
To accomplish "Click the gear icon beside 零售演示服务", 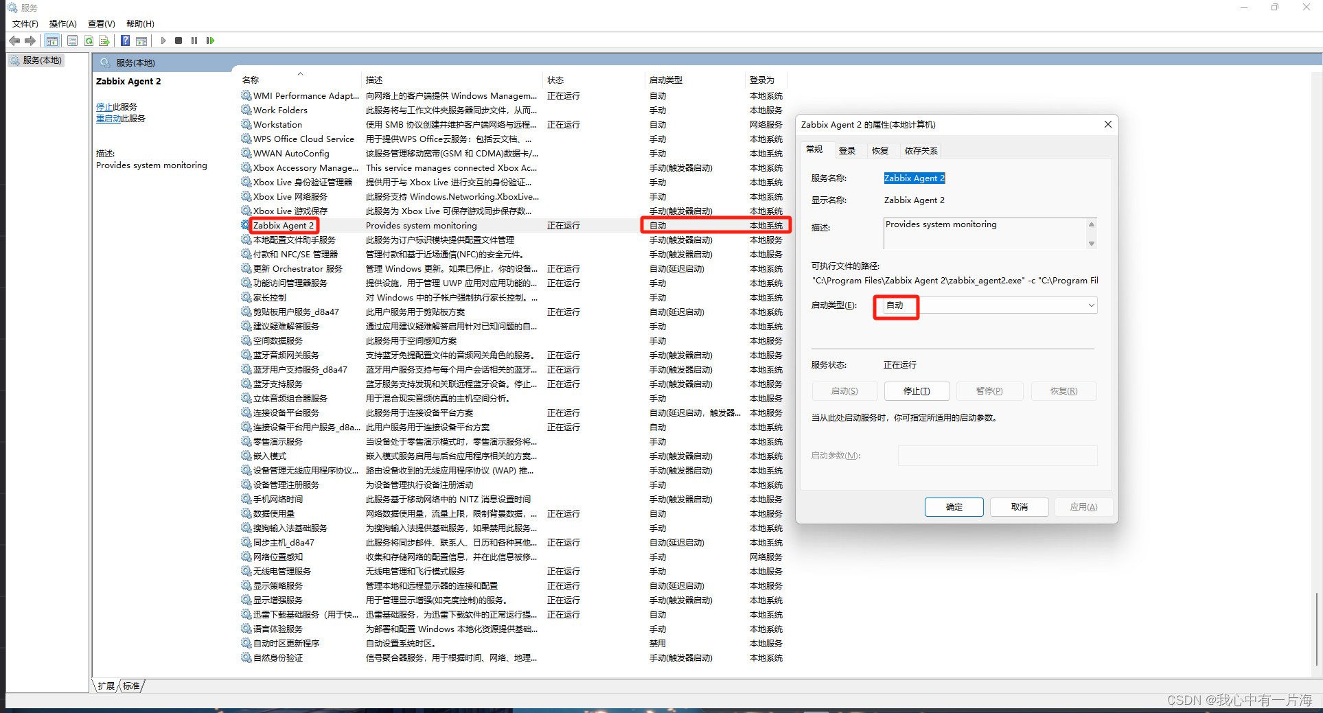I will [246, 441].
